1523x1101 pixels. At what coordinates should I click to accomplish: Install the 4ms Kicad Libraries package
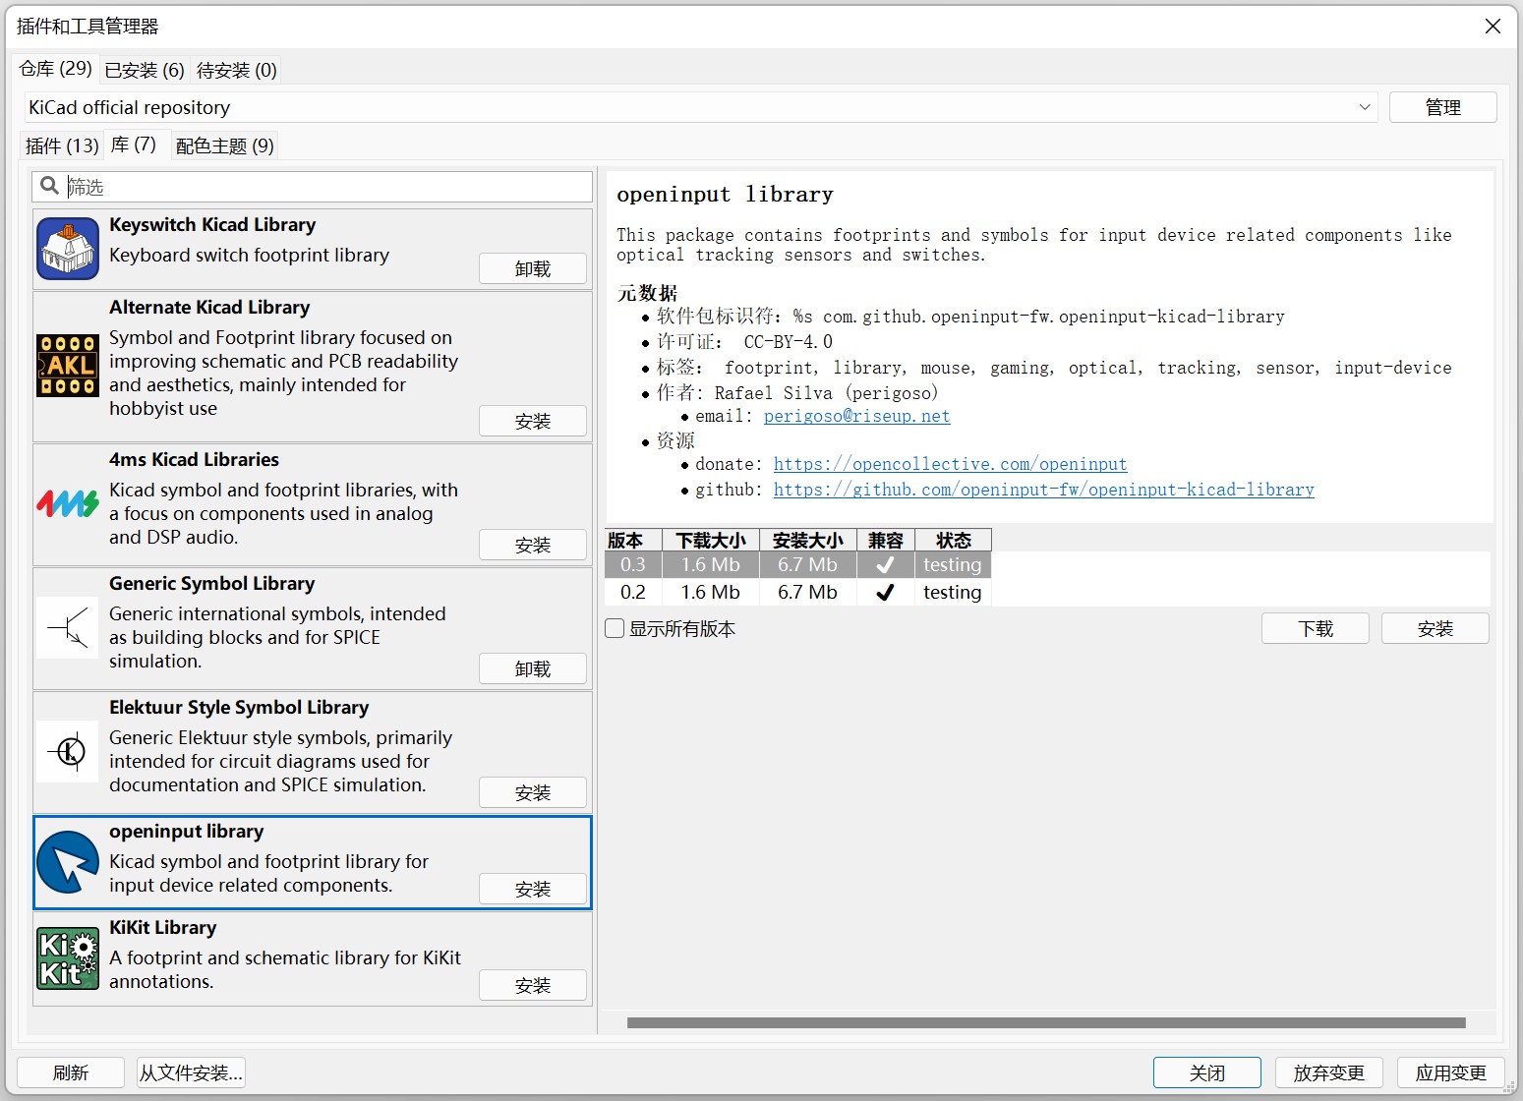(533, 545)
